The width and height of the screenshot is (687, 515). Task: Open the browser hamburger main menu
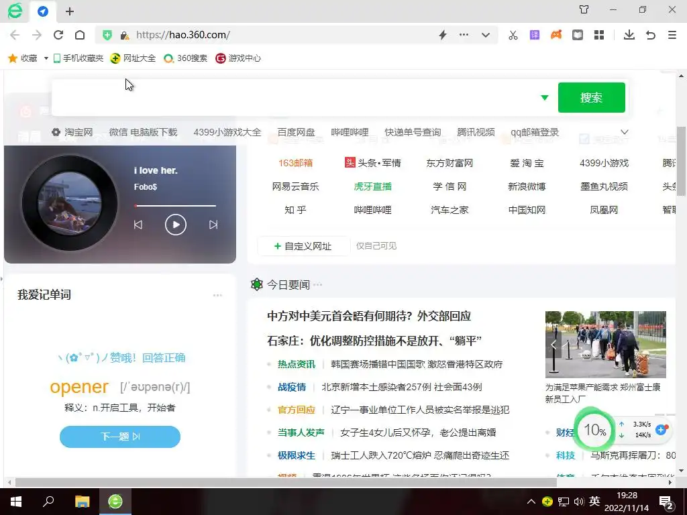pyautogui.click(x=672, y=35)
